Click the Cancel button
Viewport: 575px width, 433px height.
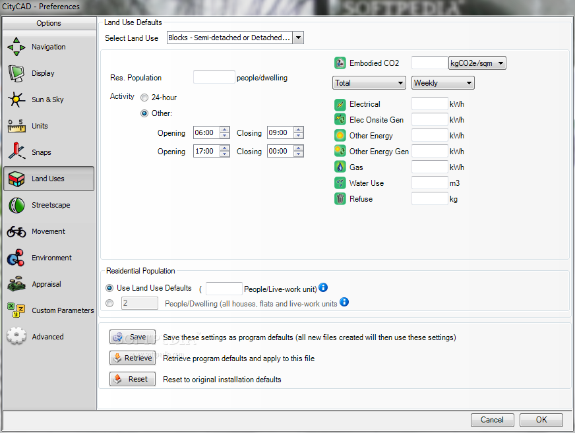[492, 420]
